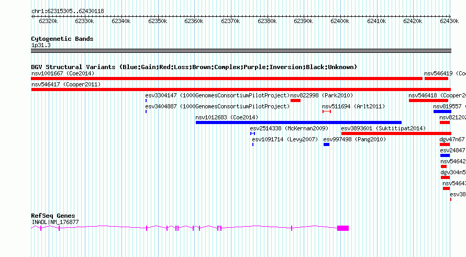Viewport: 466px width, 257px height.
Task: Click the dgv304n5 red variant bar
Action: pos(445,177)
